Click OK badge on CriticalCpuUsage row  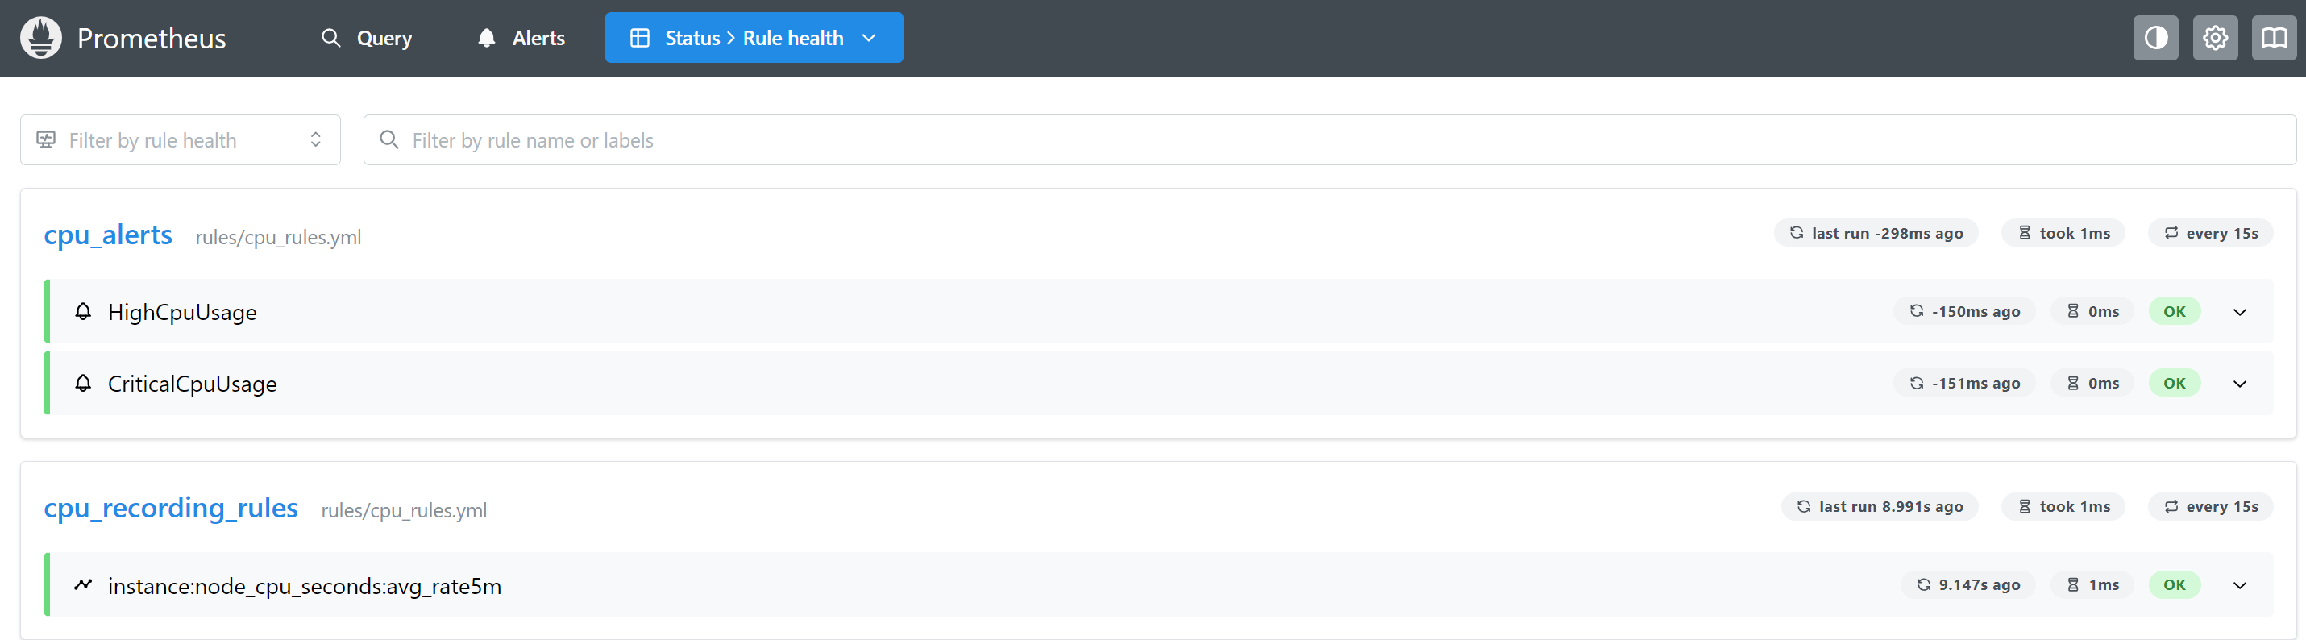(x=2174, y=383)
